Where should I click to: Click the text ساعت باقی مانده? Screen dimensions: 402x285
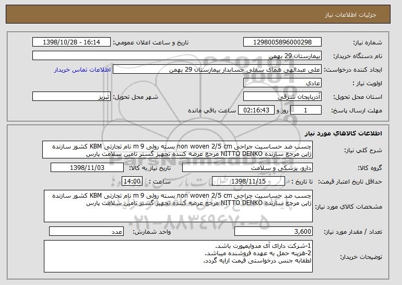coord(212,111)
